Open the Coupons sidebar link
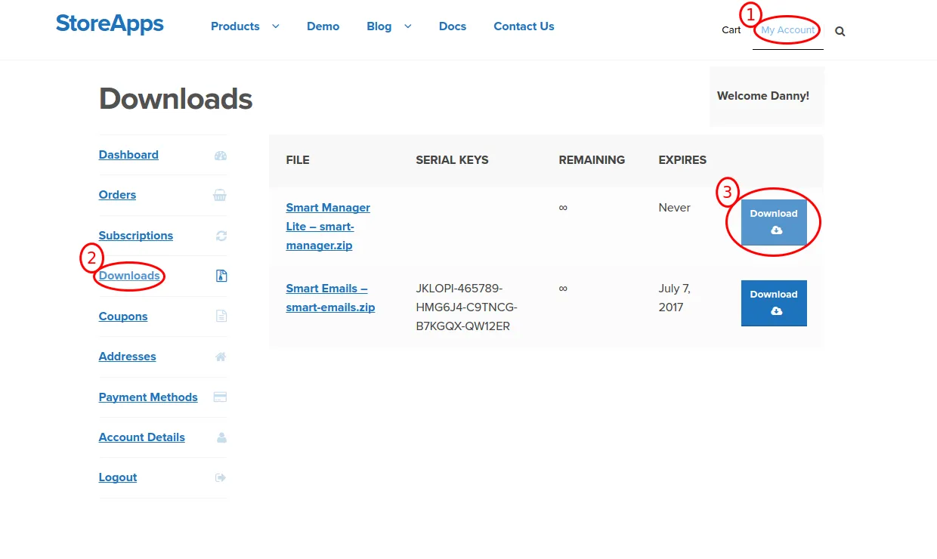This screenshot has height=559, width=937. (123, 317)
